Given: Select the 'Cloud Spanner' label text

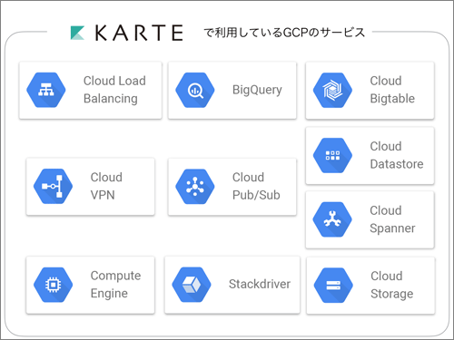Looking at the screenshot, I should [392, 219].
